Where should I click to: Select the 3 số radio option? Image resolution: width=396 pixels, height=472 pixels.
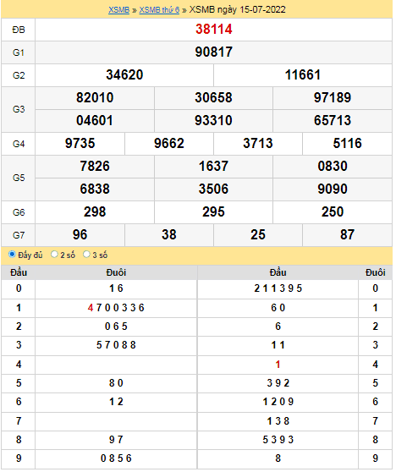click(86, 255)
